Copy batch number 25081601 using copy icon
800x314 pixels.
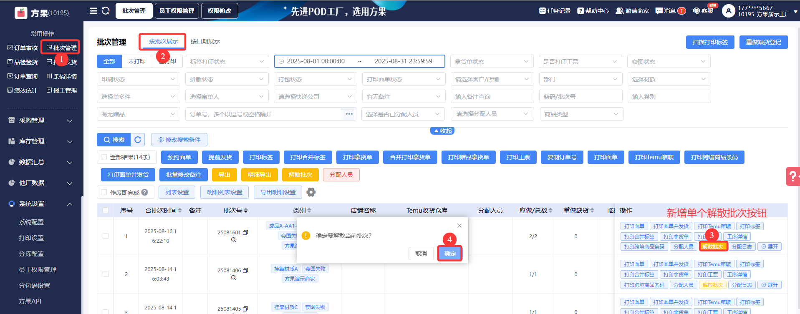[x=245, y=232]
